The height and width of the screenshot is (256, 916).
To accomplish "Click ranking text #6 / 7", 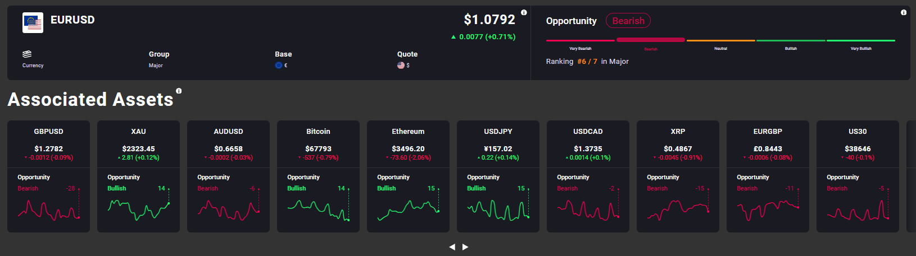I will pos(587,62).
